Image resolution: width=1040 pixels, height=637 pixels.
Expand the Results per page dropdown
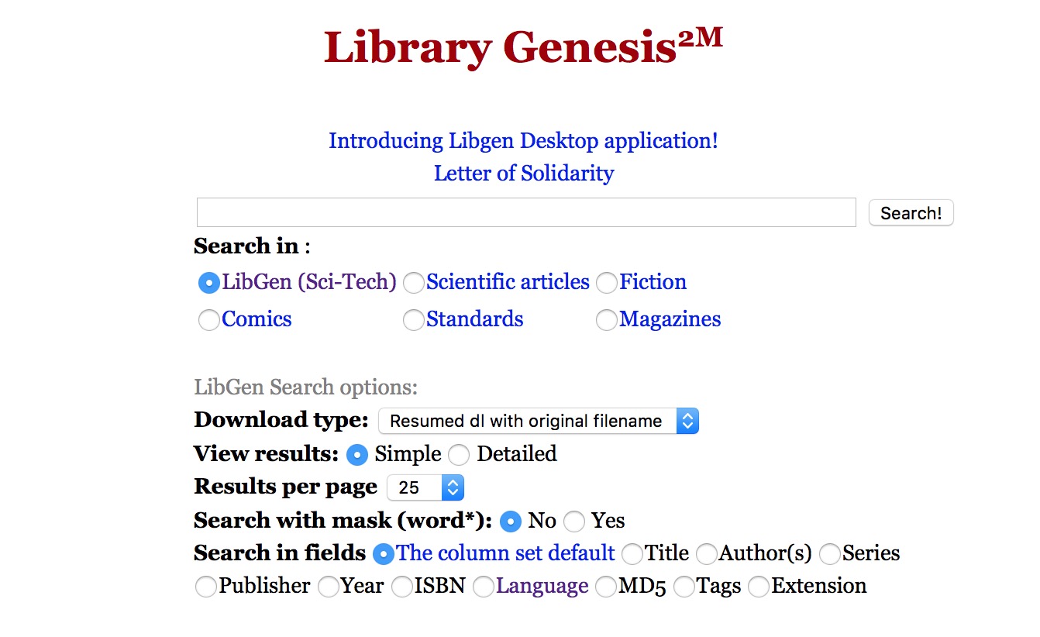click(x=425, y=487)
